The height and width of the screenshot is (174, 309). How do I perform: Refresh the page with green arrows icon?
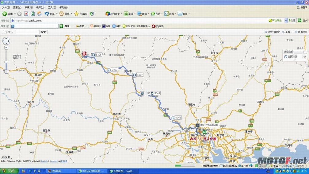pos(33,14)
